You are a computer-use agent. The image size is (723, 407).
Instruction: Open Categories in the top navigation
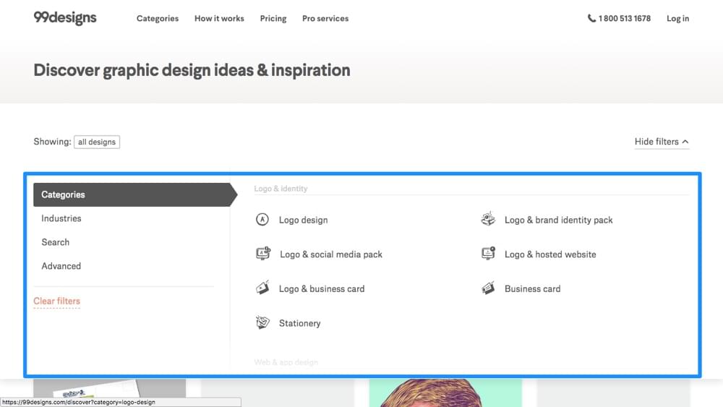[x=158, y=19]
